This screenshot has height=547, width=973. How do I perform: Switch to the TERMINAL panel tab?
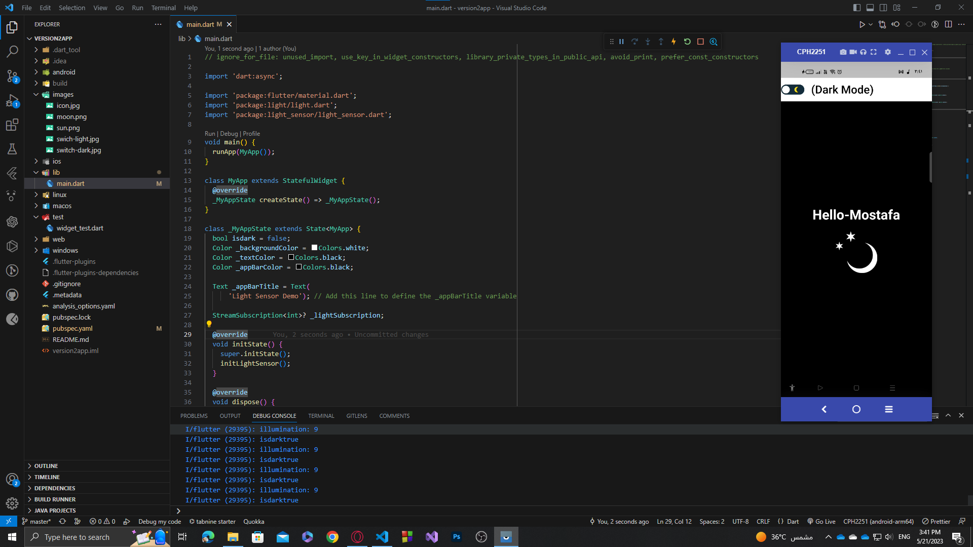coord(321,416)
